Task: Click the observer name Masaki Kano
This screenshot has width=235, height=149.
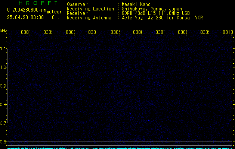Action: coord(136,4)
